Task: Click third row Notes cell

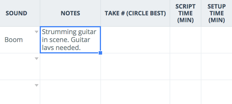Action: click(70, 92)
